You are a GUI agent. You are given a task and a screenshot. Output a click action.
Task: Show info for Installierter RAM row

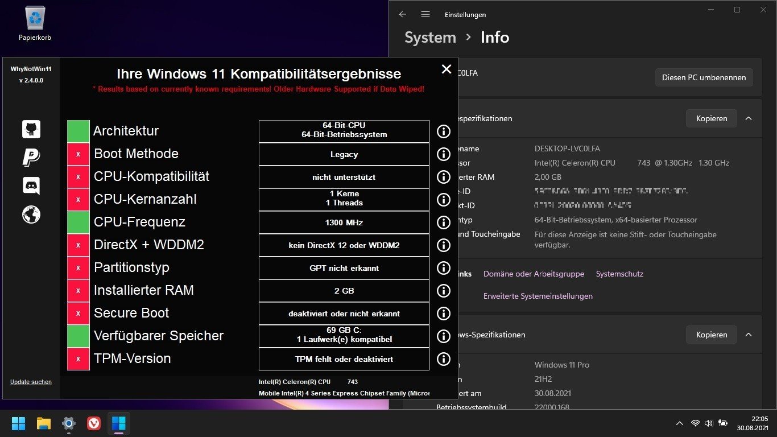pos(444,291)
